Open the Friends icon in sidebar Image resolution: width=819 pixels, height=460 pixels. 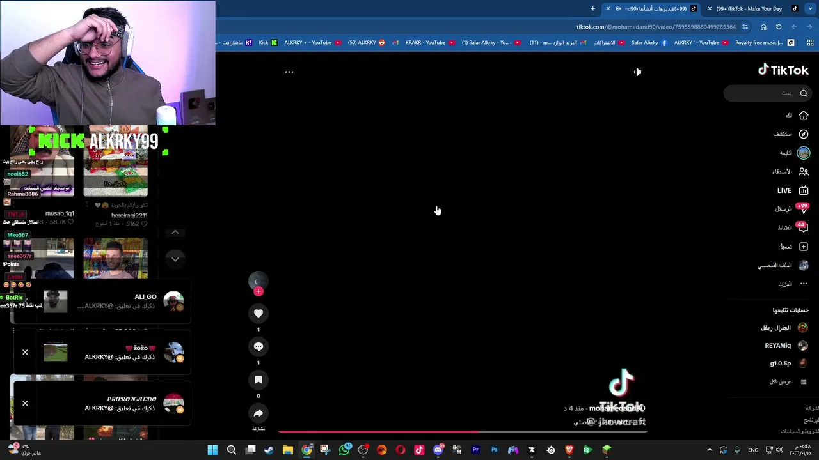(x=804, y=171)
